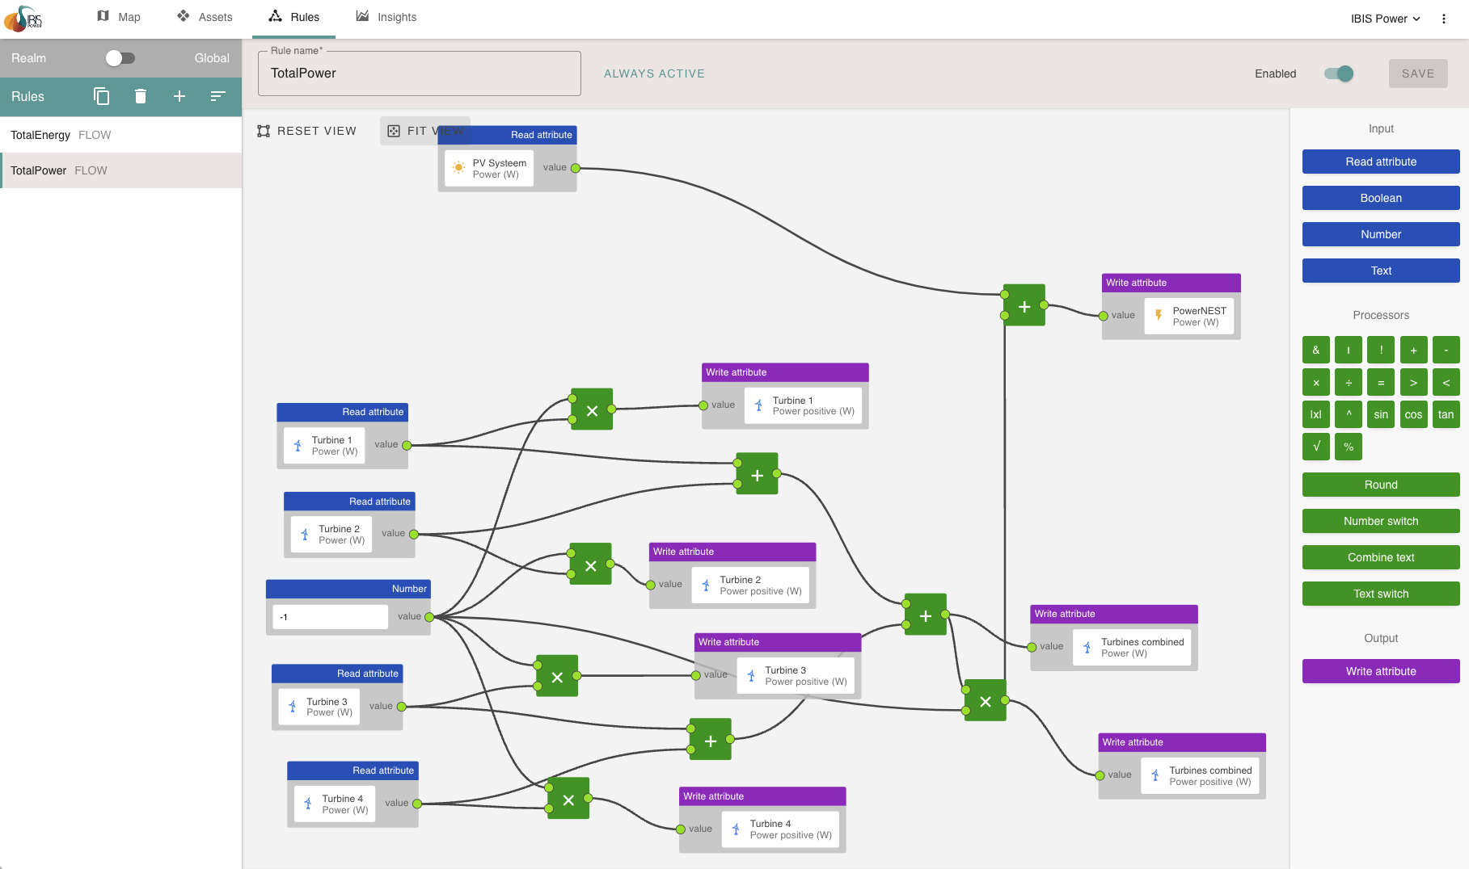Select the multiply node feeding Turbine 1 Power positive
1469x869 pixels.
(x=592, y=410)
